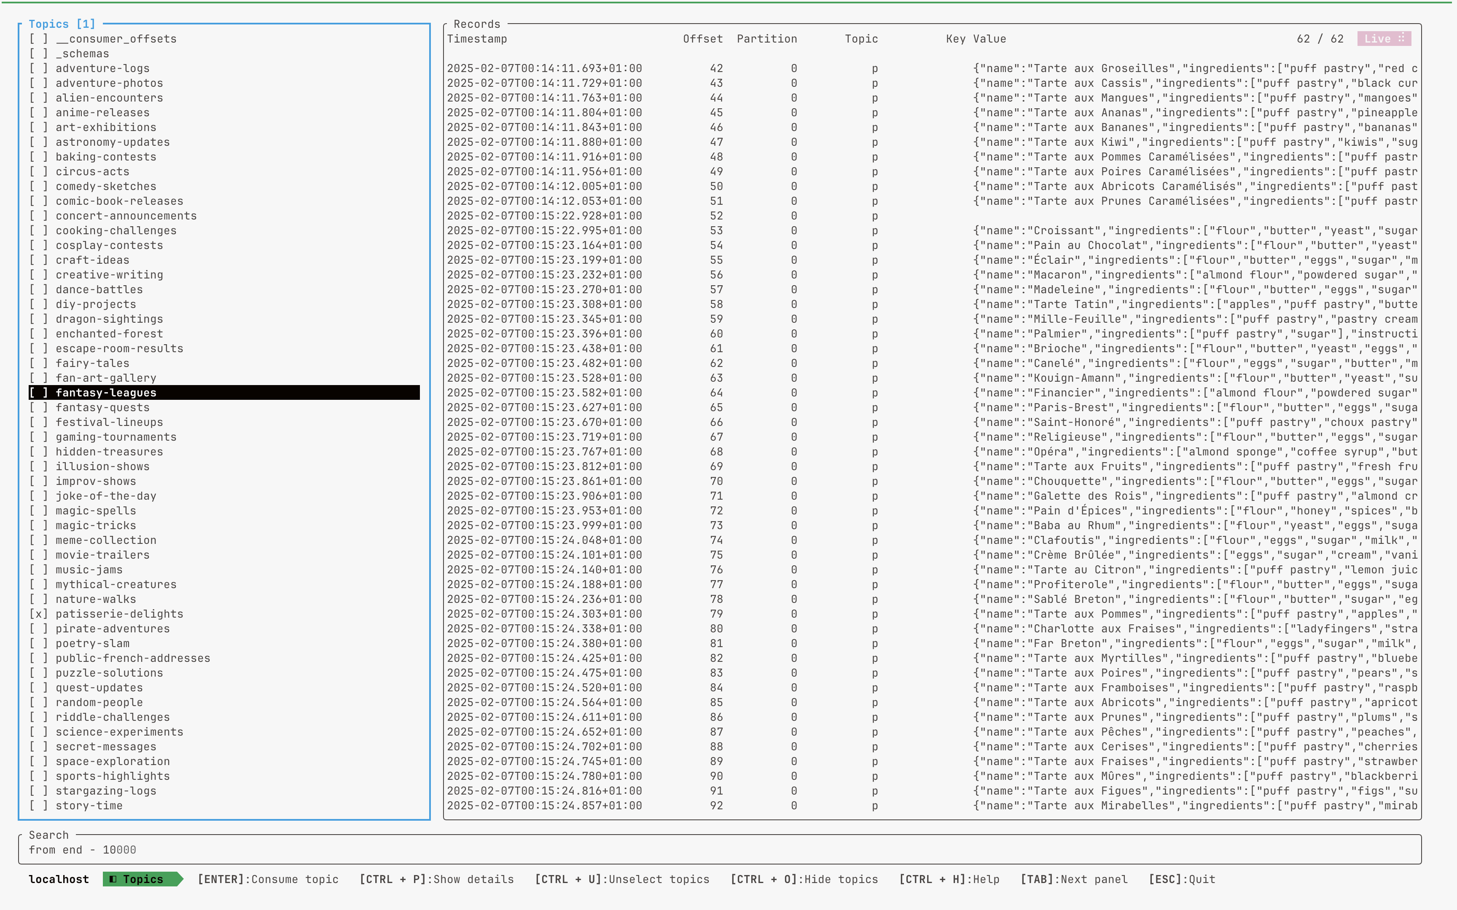Click the ENTER Consume topic hint

point(269,879)
